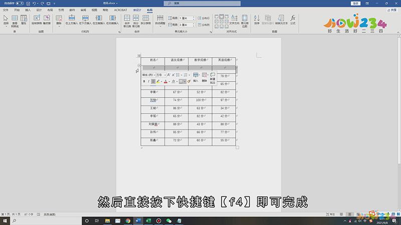
Task: Select Align Bottom Right cell alignment
Action: [x=227, y=26]
